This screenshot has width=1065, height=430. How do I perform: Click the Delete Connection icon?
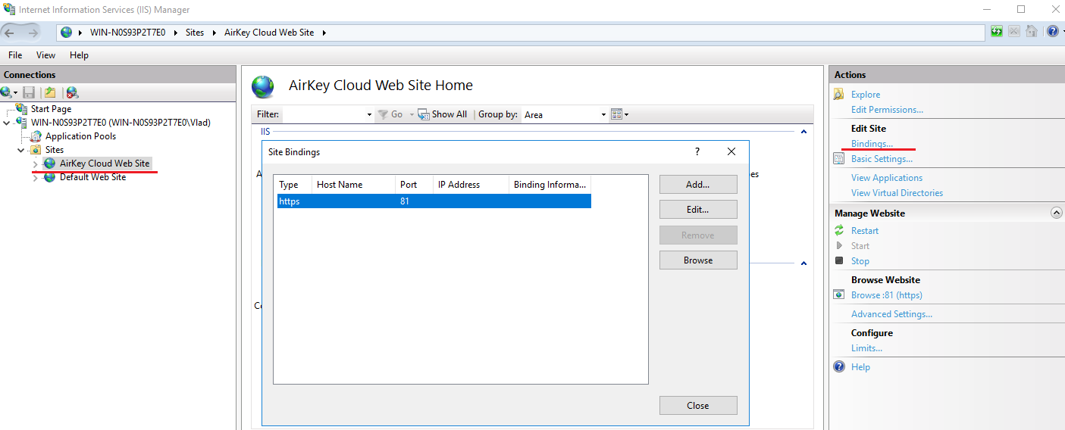click(72, 92)
